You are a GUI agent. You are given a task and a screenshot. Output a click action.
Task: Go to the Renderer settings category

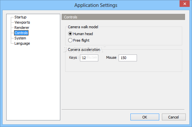[22, 28]
